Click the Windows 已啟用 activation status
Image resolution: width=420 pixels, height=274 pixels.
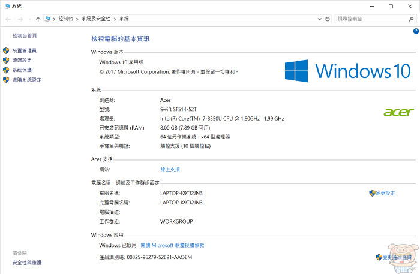[x=118, y=245]
